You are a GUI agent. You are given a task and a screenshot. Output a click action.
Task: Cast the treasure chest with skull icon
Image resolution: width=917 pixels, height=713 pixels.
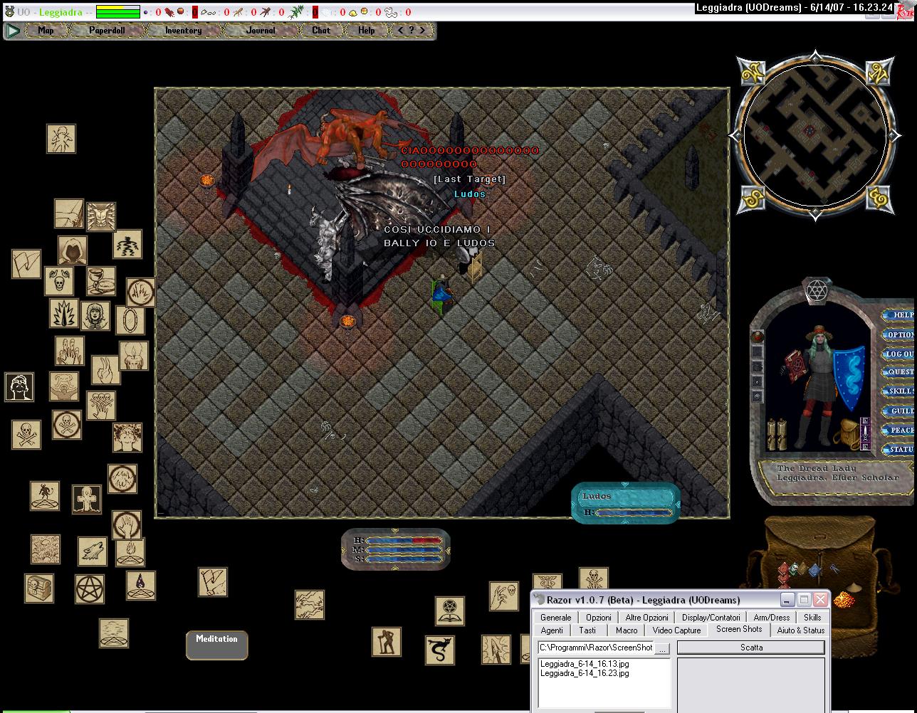pos(39,588)
